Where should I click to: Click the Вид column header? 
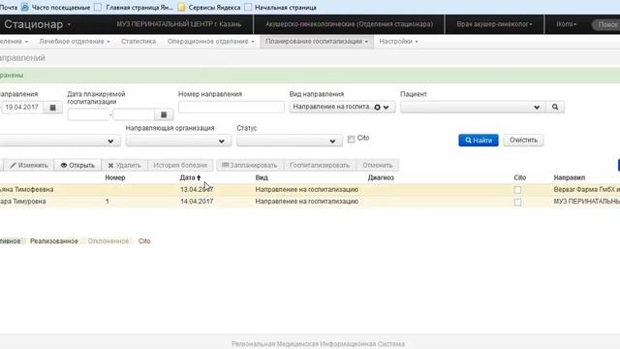tap(262, 177)
